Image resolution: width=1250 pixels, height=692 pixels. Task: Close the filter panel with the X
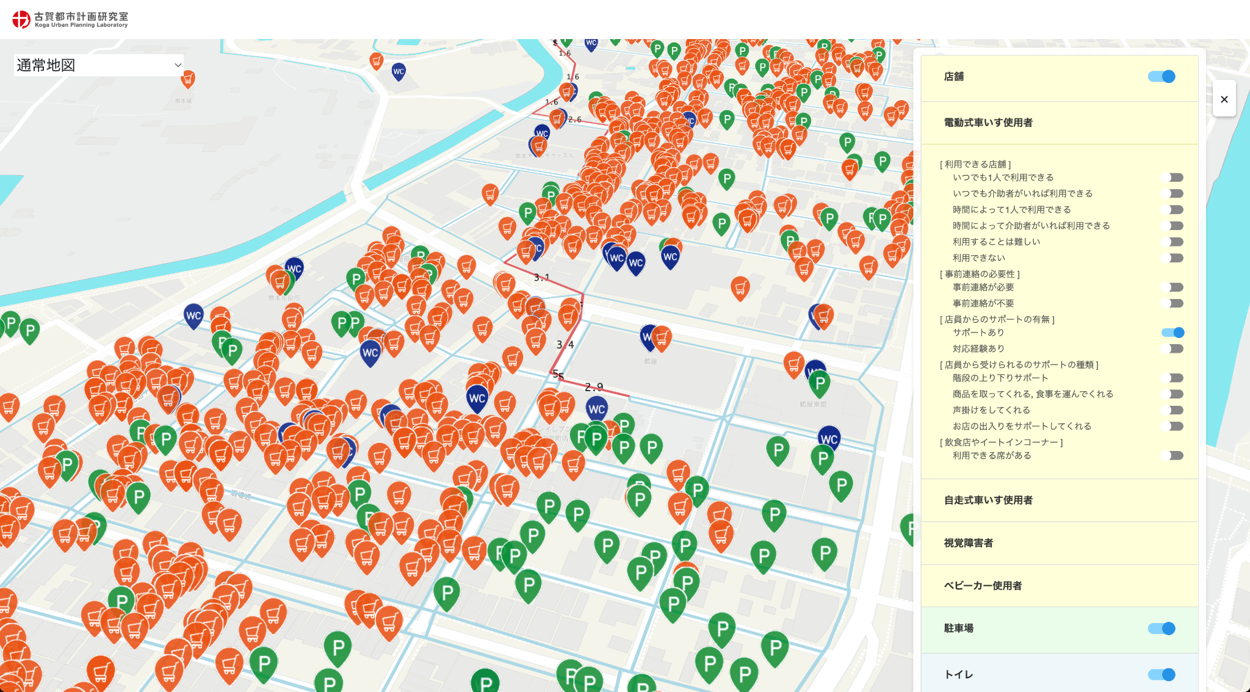(x=1224, y=99)
